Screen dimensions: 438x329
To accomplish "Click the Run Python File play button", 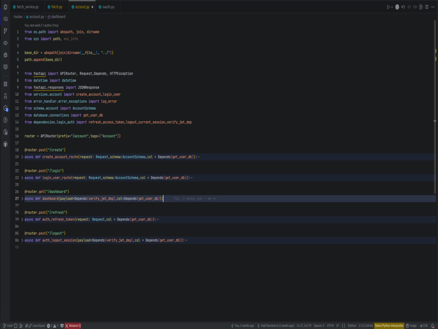I will click(x=388, y=7).
